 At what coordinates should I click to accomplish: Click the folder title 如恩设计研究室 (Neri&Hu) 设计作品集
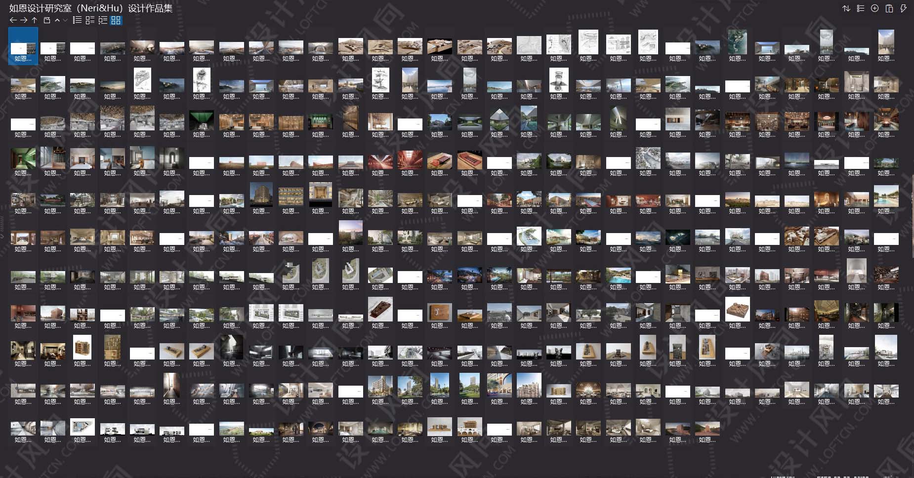91,8
